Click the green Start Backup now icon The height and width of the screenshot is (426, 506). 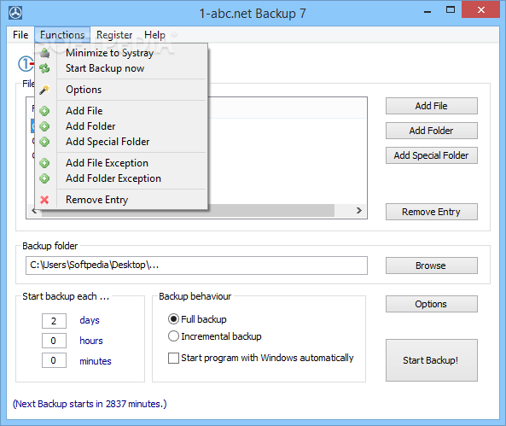pos(44,68)
